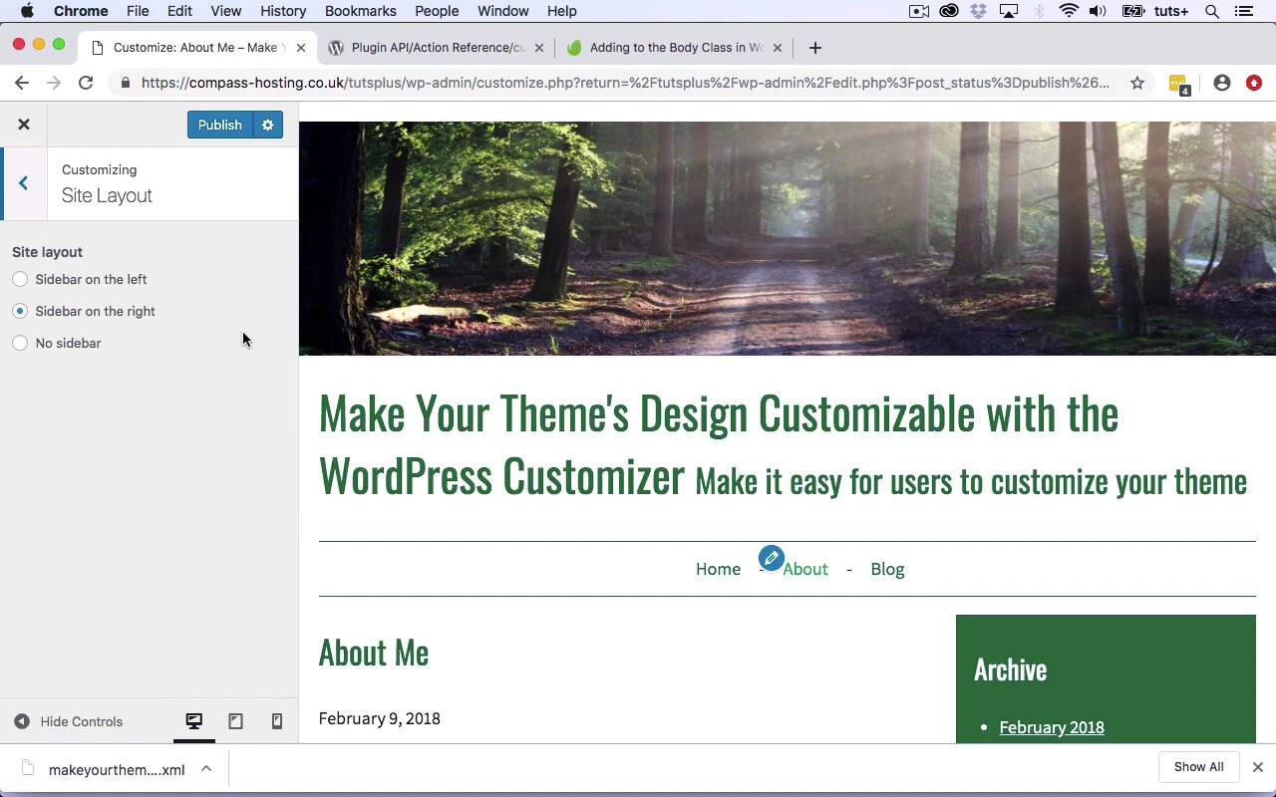This screenshot has height=797, width=1276.
Task: Expand the downloaded XML file options chevron
Action: click(206, 768)
